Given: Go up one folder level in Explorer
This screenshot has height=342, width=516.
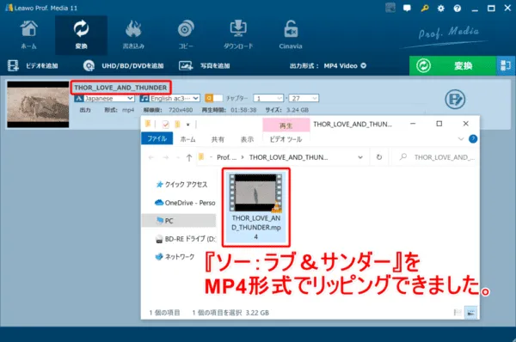Looking at the screenshot, I should 189,157.
